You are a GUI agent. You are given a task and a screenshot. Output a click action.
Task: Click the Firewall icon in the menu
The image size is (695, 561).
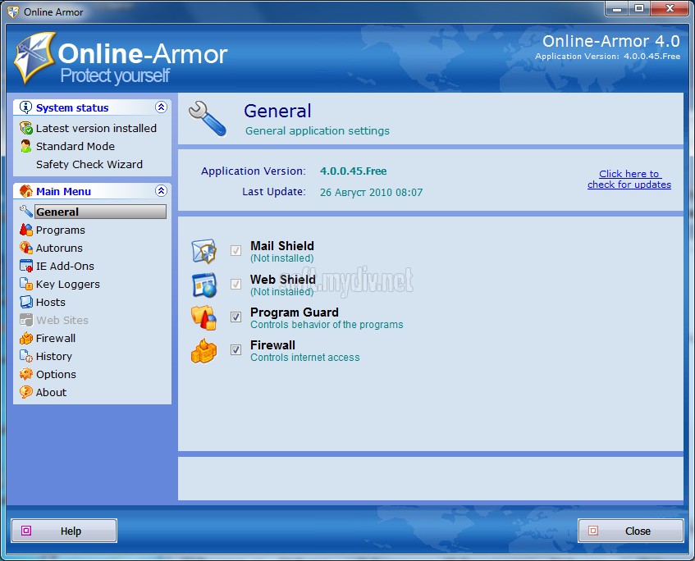(x=26, y=338)
